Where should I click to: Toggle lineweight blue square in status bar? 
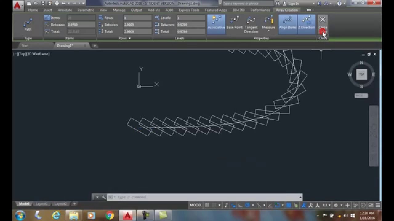288,205
